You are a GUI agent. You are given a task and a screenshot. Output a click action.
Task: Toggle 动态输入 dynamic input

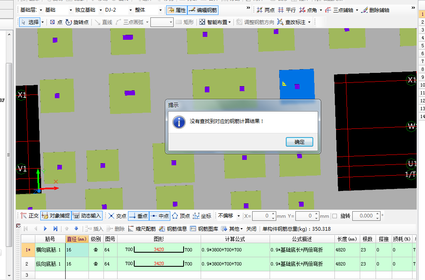click(x=87, y=216)
